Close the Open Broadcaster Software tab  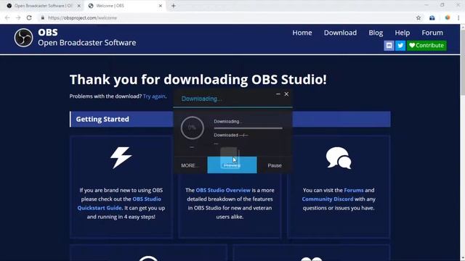click(x=79, y=6)
